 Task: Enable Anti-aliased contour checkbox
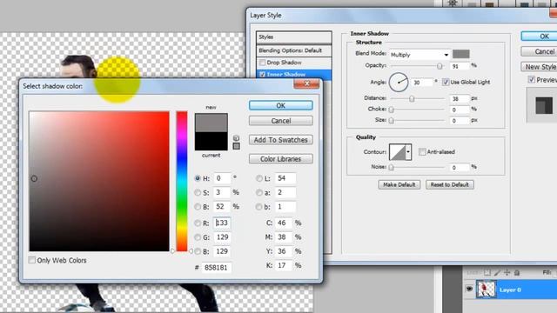point(422,152)
